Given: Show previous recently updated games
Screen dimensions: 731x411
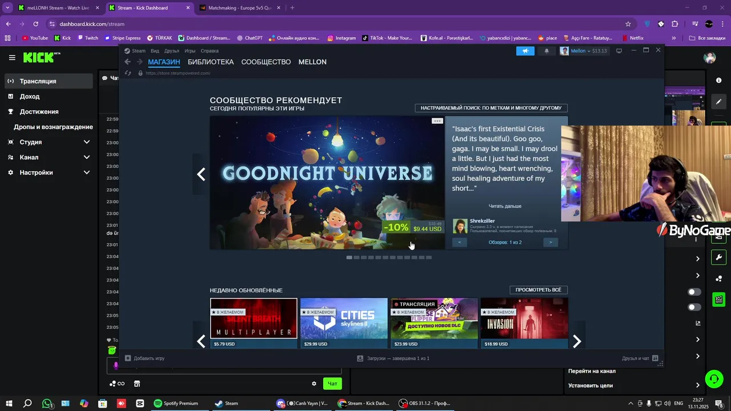Looking at the screenshot, I should (201, 341).
